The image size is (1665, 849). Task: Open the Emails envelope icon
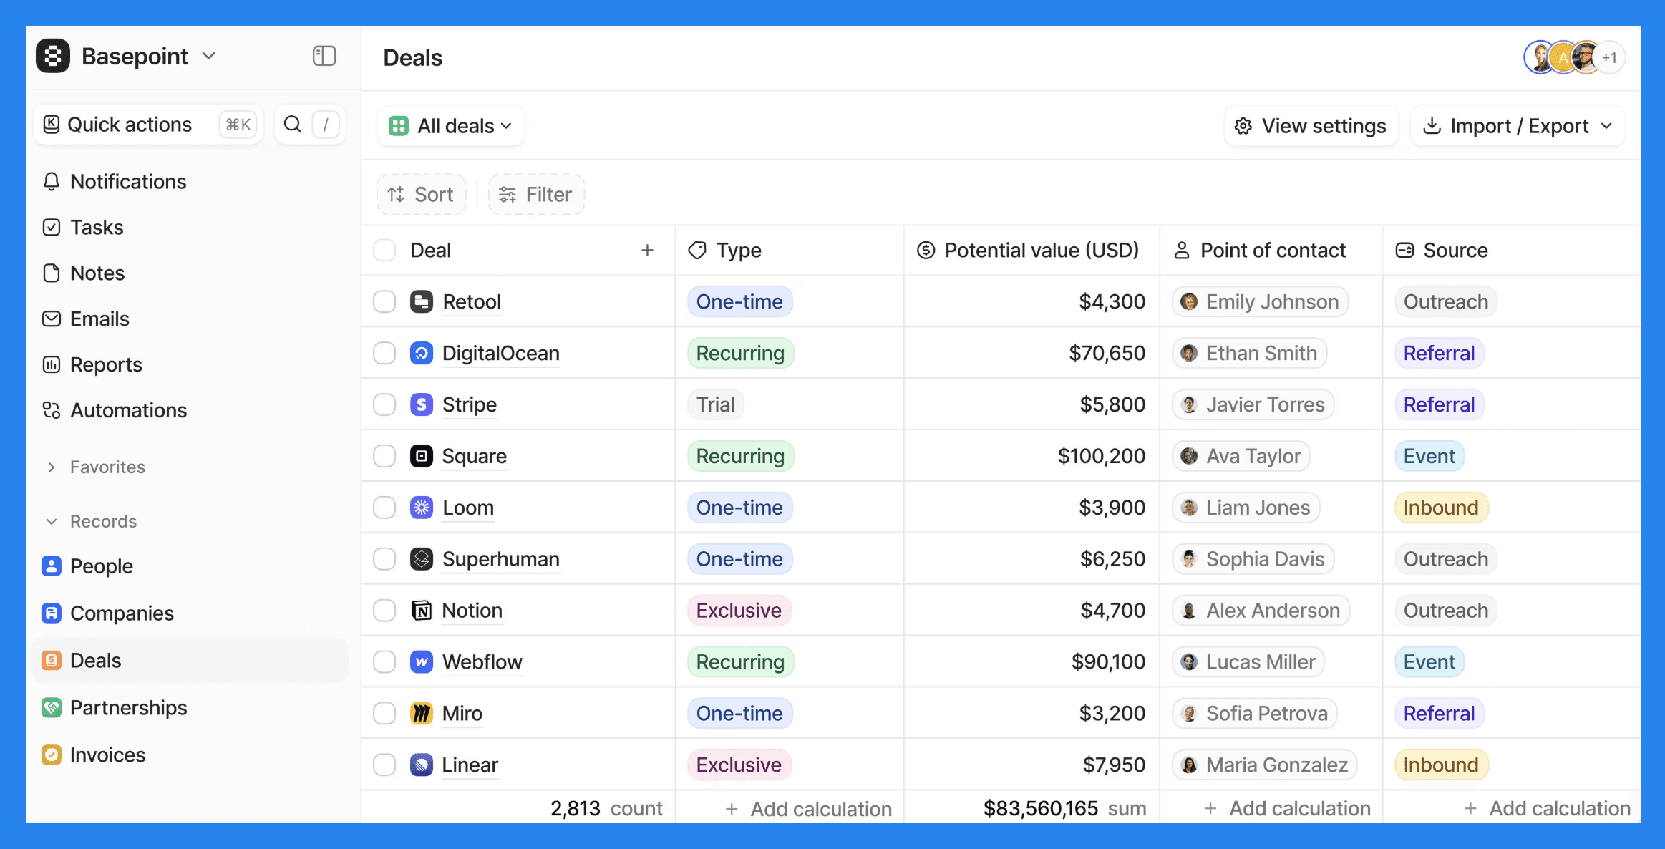52,319
